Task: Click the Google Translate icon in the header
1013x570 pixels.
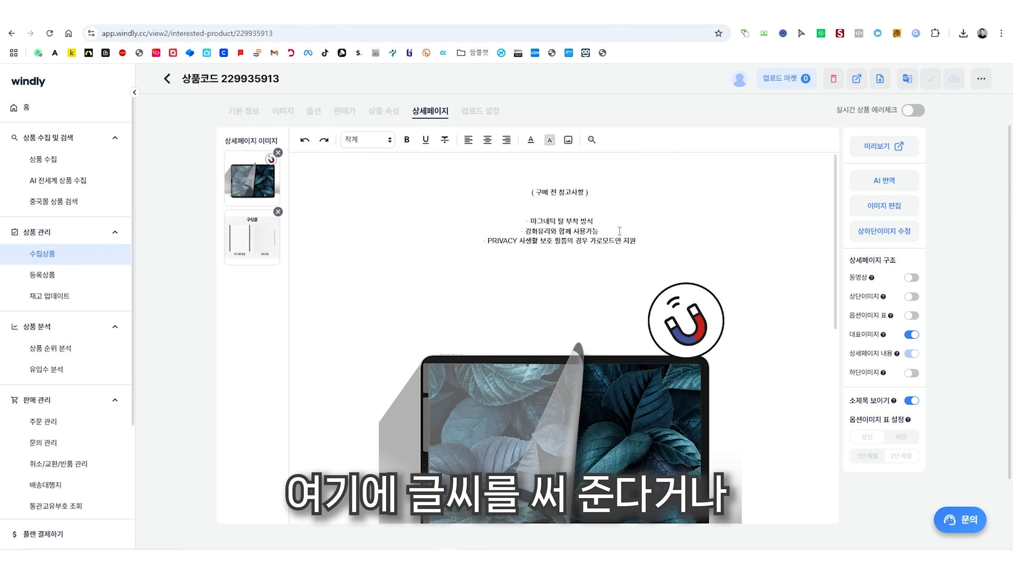Action: [x=907, y=79]
